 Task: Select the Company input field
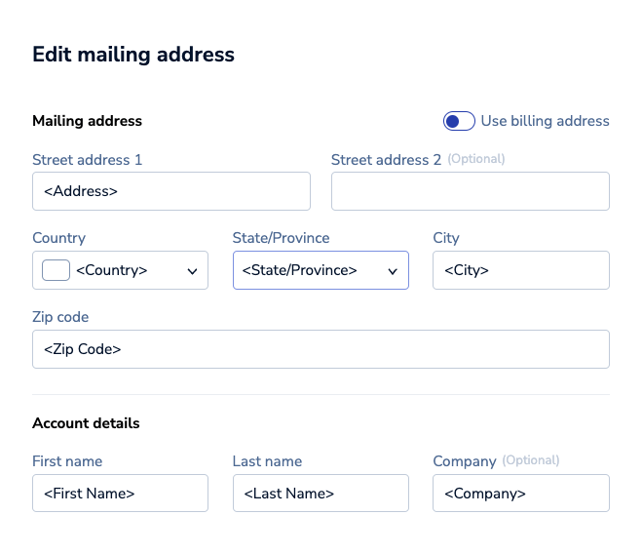coord(520,494)
